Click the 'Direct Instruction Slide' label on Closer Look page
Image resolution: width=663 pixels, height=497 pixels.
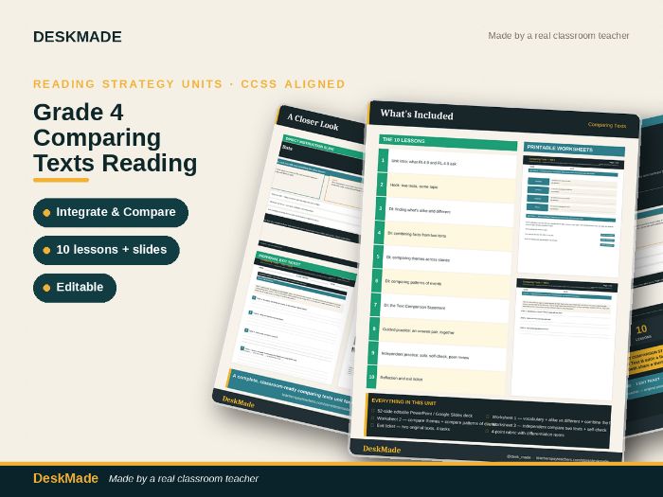click(x=310, y=143)
